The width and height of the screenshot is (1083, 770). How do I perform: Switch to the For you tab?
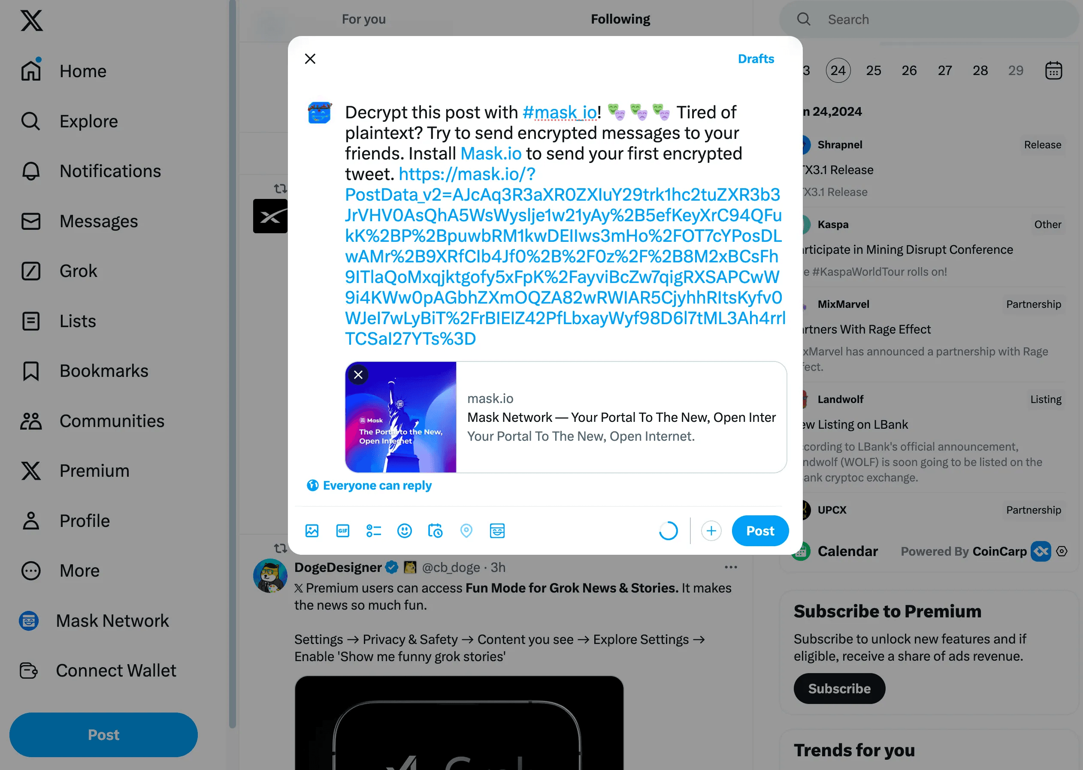tap(363, 19)
